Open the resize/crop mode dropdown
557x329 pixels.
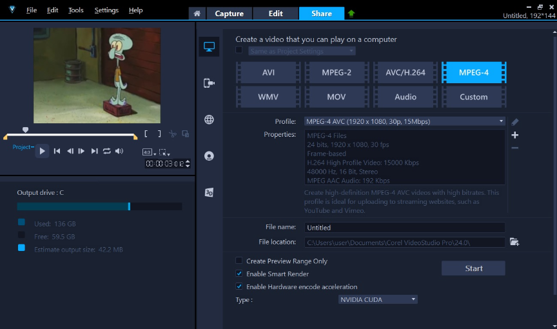(x=164, y=152)
